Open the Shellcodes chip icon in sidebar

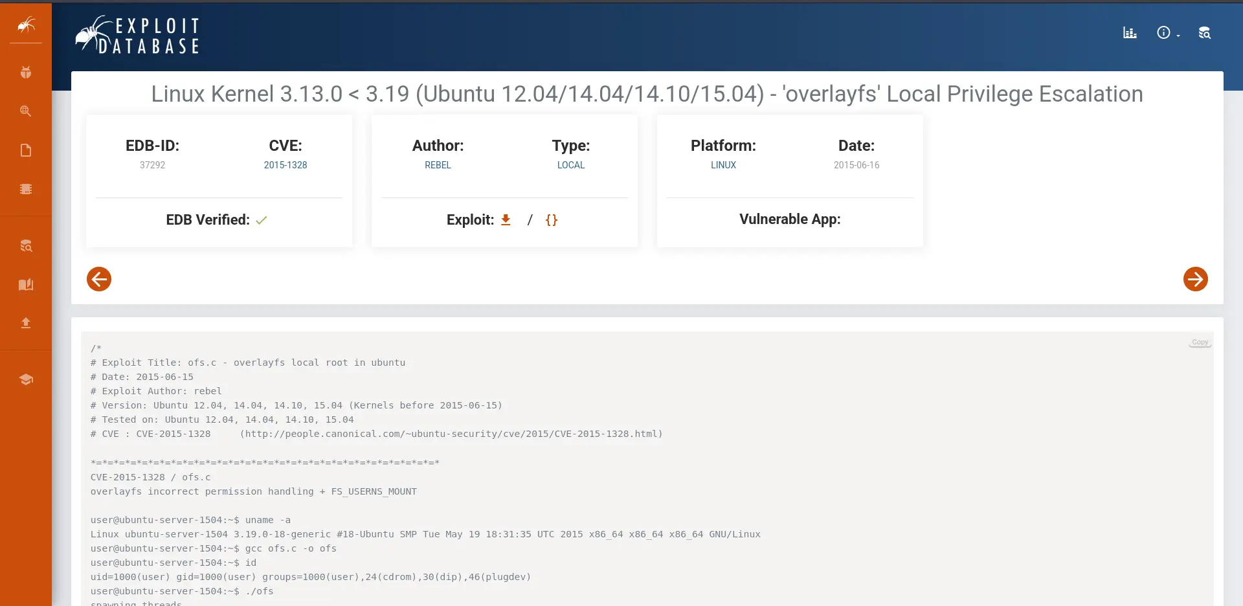(x=26, y=189)
